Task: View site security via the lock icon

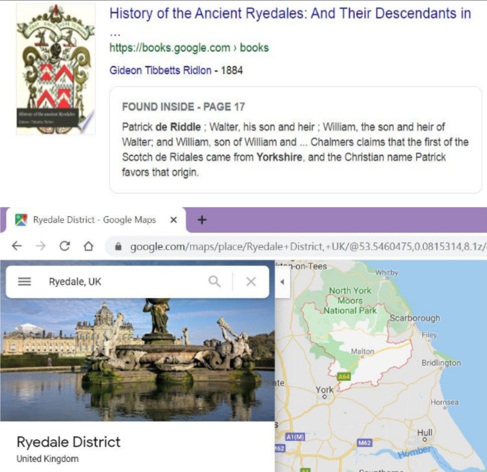Action: pyautogui.click(x=118, y=247)
